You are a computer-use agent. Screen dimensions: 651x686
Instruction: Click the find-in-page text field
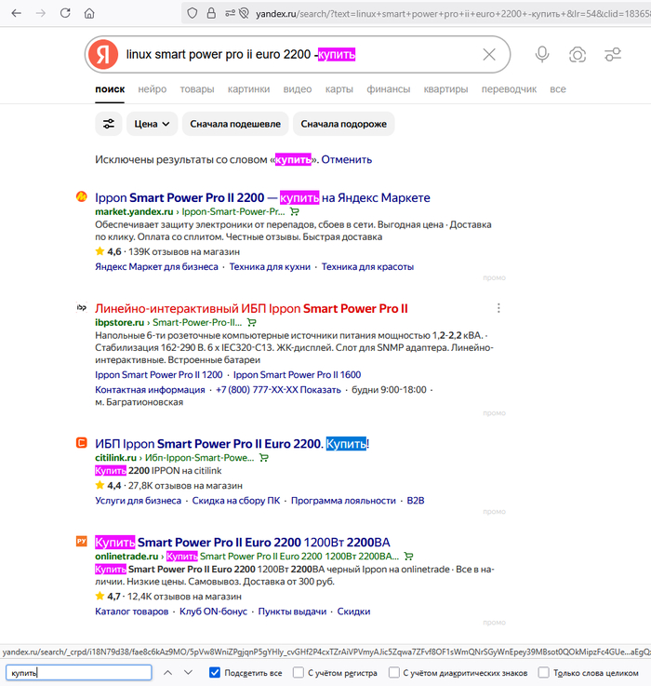click(78, 672)
